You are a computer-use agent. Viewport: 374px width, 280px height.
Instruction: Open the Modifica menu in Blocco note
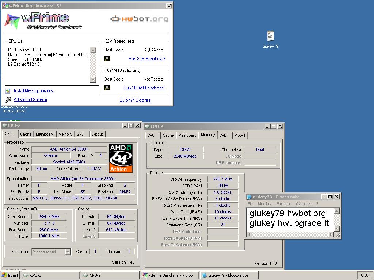tap(265, 204)
